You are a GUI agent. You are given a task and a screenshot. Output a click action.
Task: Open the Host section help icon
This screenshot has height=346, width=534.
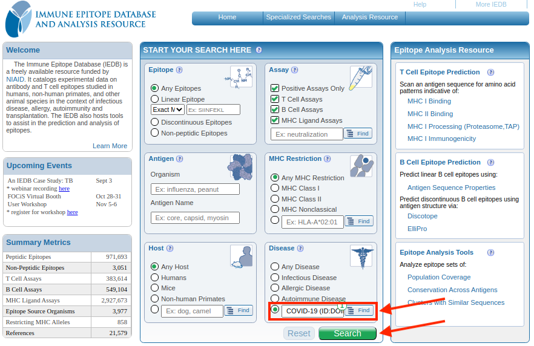[170, 249]
